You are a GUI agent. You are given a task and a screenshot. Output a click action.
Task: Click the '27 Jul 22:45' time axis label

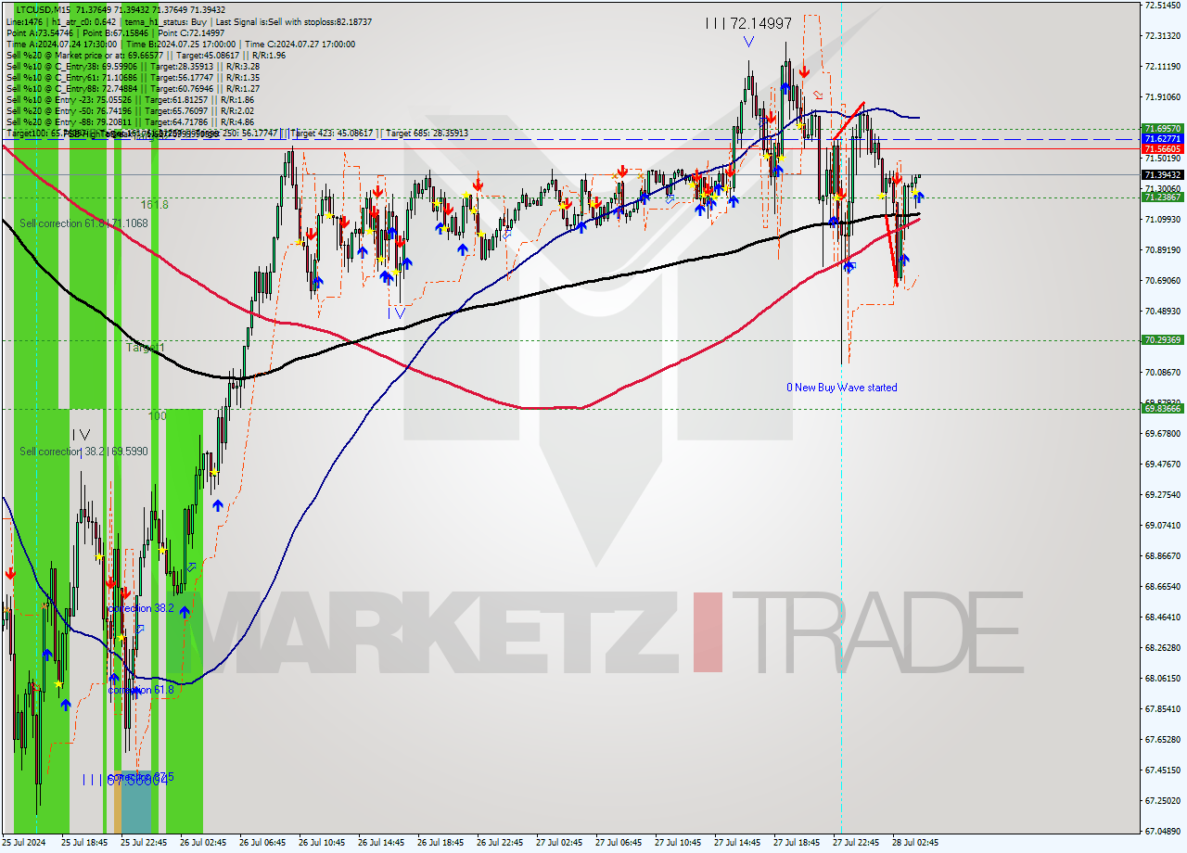coord(856,843)
